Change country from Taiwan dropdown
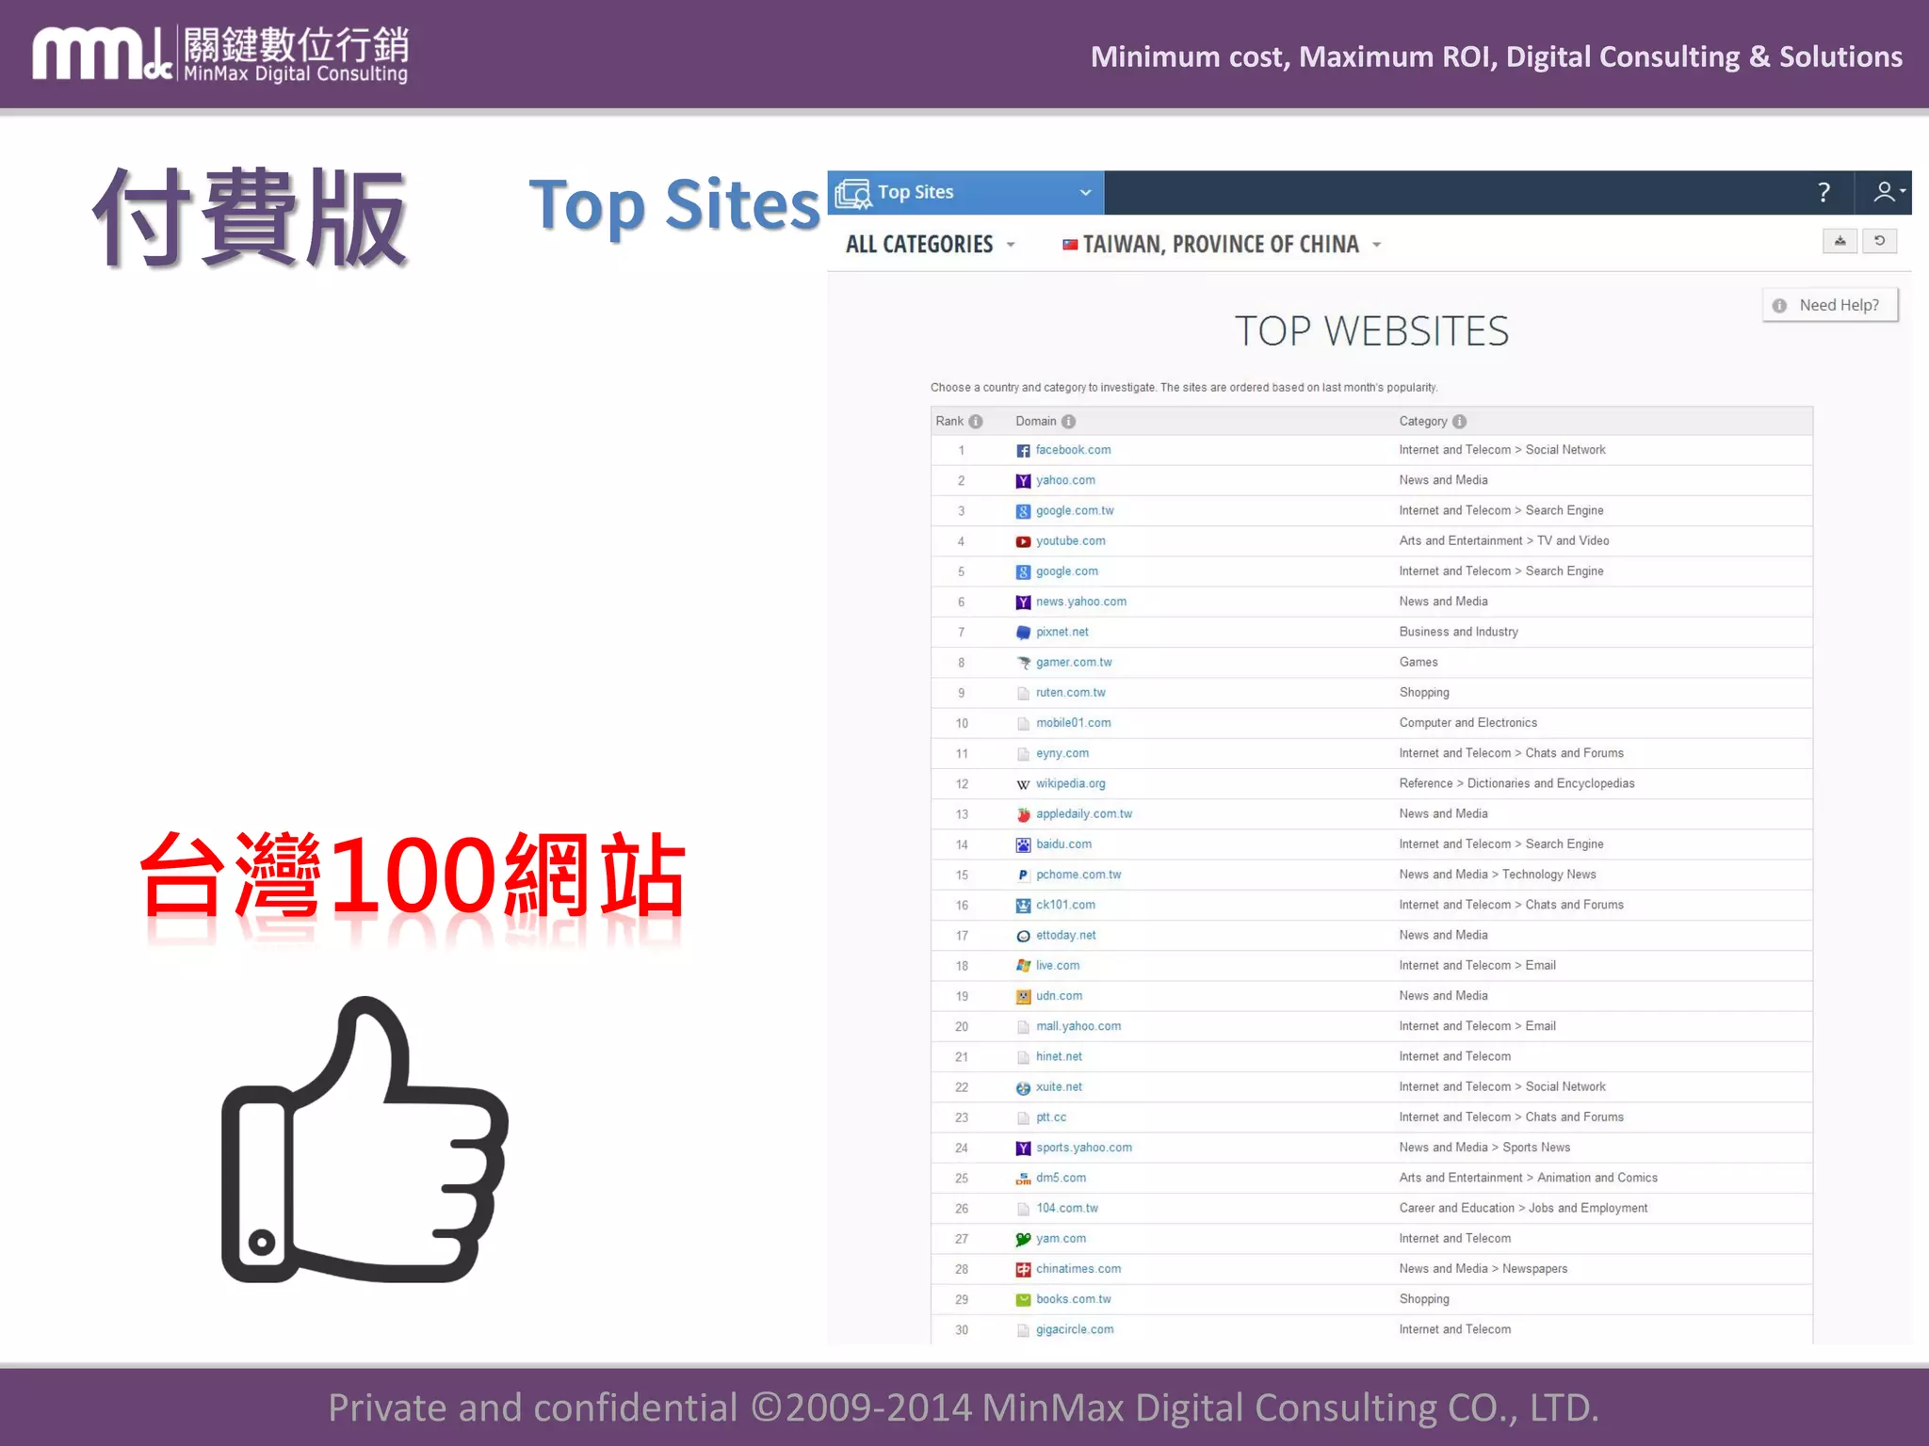 point(1223,245)
